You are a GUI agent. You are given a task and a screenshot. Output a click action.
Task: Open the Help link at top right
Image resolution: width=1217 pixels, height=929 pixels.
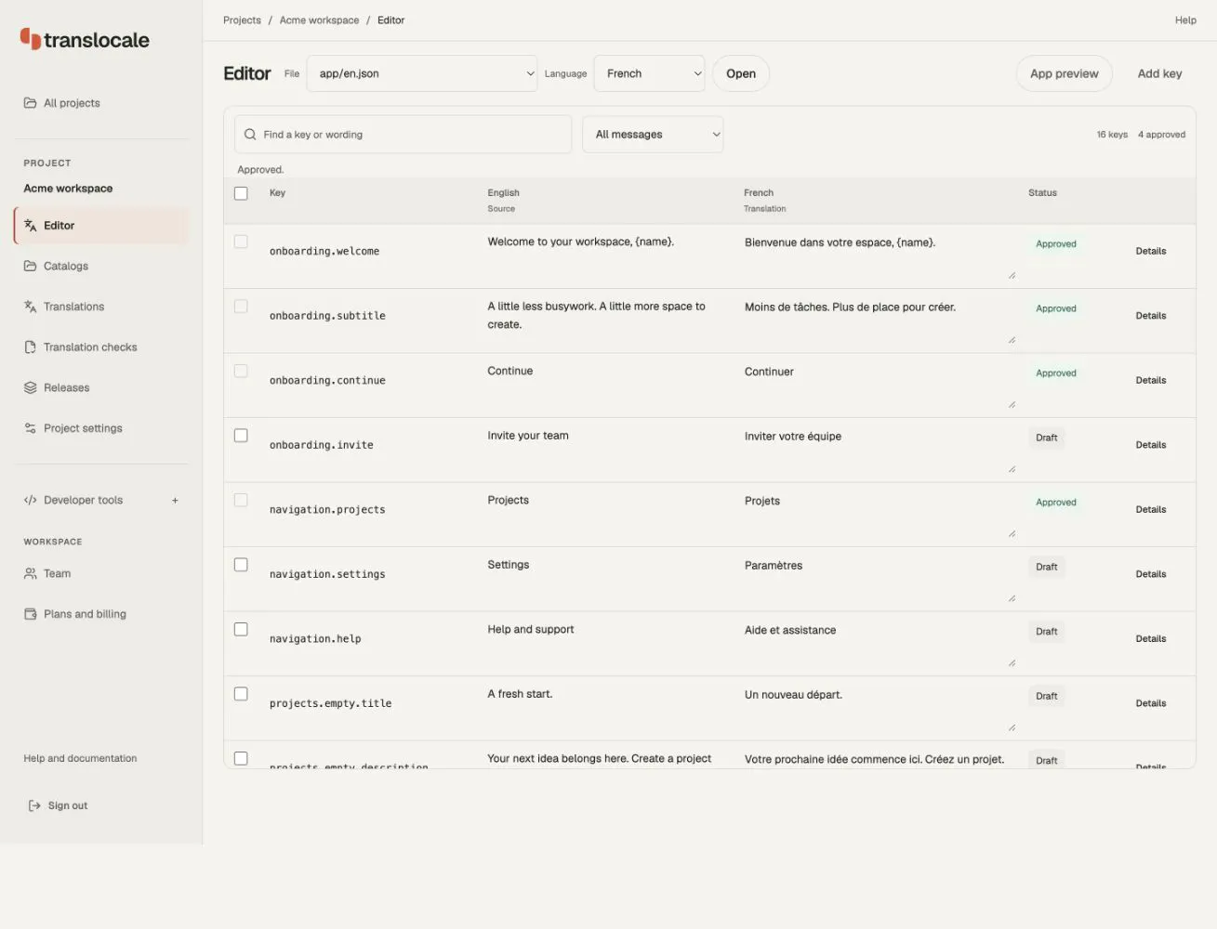[1185, 20]
